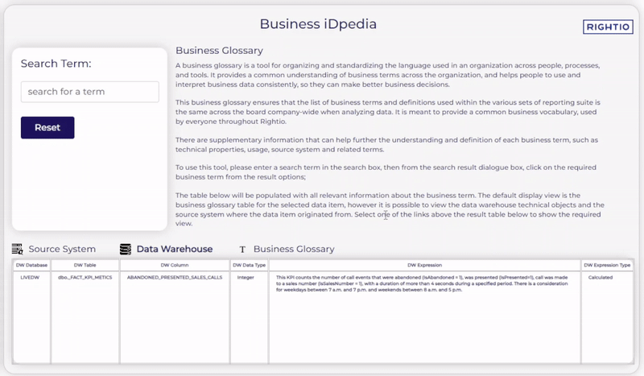The width and height of the screenshot is (644, 376).
Task: Select the ABANDONED_PRESENTED_SALES_CALLS cell
Action: [x=175, y=278]
